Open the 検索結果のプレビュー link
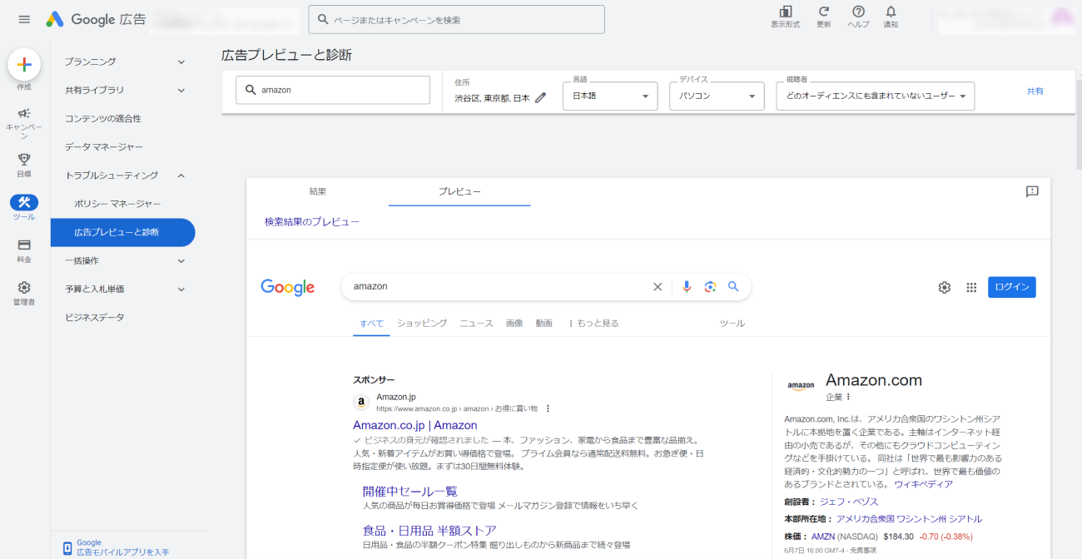 312,222
